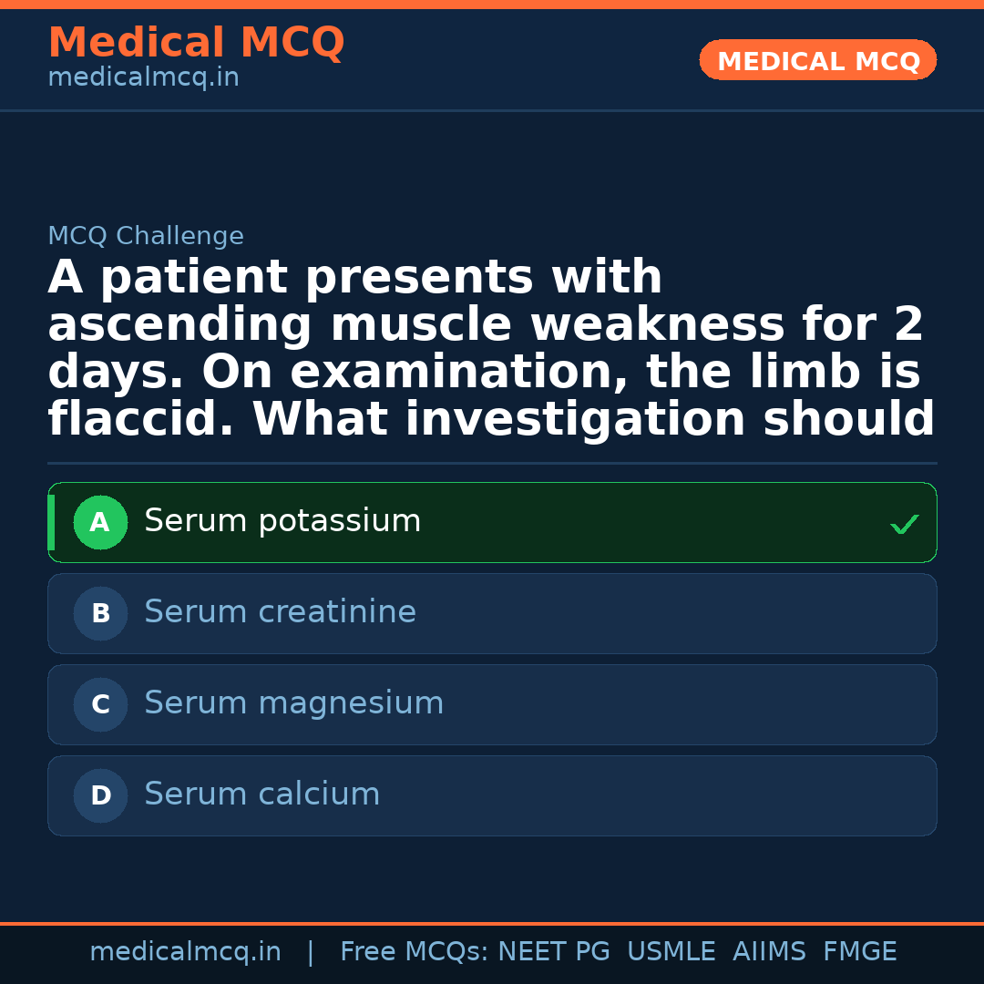Click the question text about ascending muscle weakness
Image resolution: width=984 pixels, height=984 pixels.
point(490,348)
